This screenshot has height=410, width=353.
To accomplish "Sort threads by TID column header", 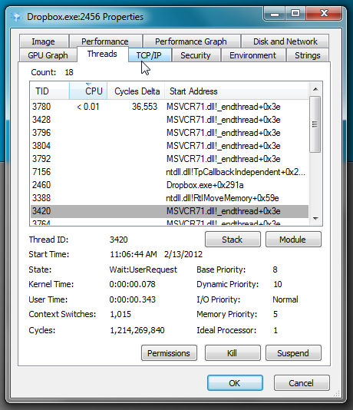I will 50,91.
